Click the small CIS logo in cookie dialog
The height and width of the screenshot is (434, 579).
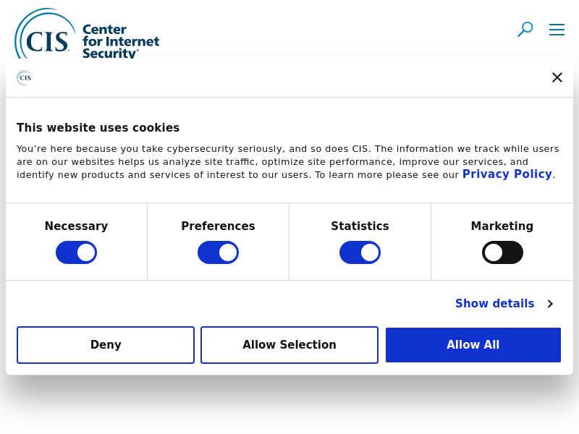click(x=25, y=77)
